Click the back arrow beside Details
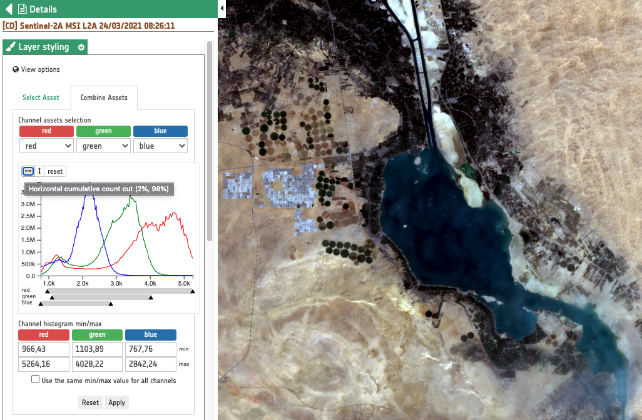The image size is (642, 420). tap(8, 9)
